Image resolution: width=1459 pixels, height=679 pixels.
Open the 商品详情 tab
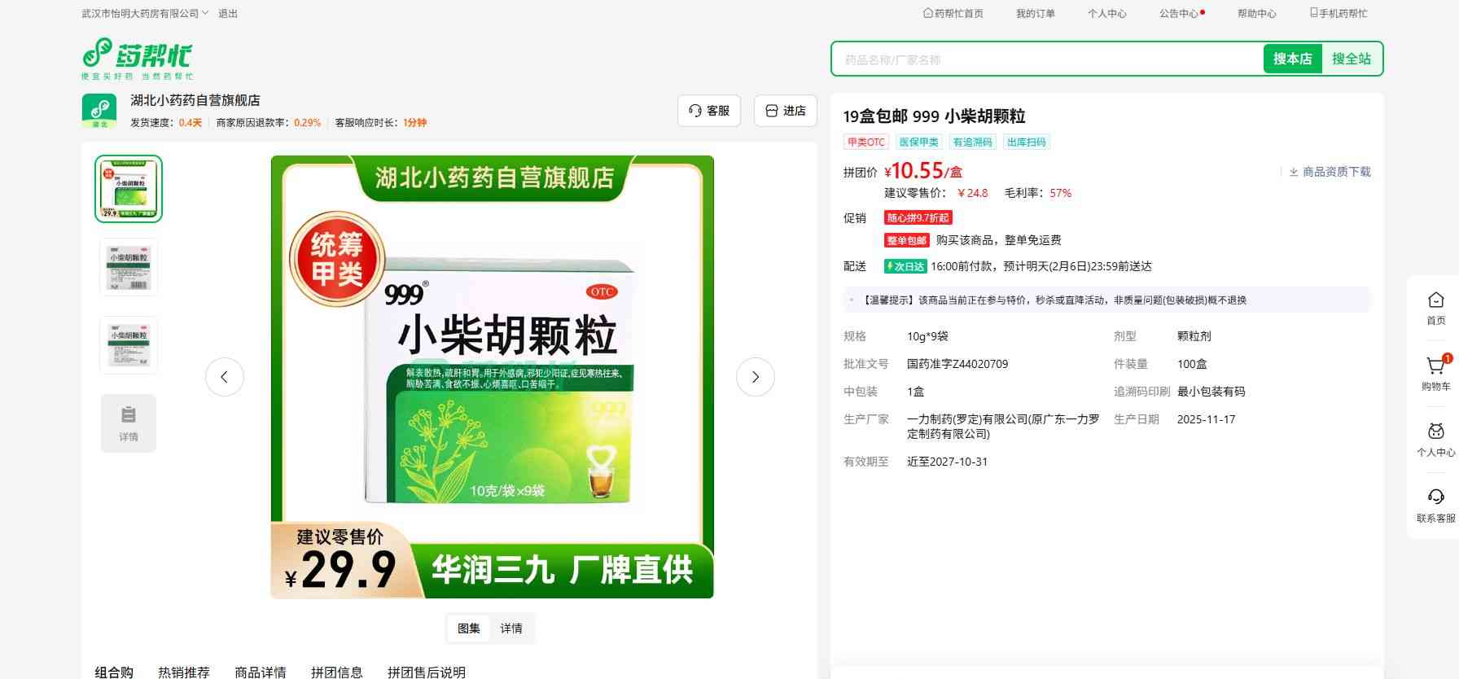pos(261,672)
